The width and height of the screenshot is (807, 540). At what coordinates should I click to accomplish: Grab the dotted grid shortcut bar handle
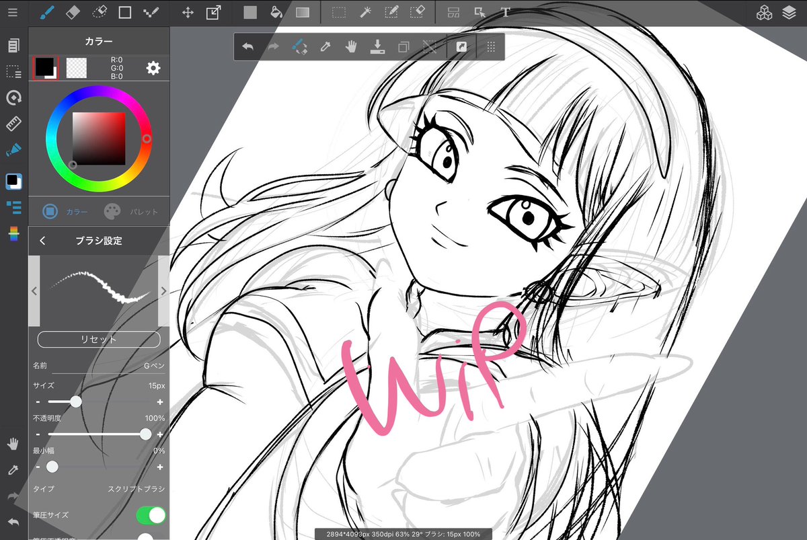491,47
